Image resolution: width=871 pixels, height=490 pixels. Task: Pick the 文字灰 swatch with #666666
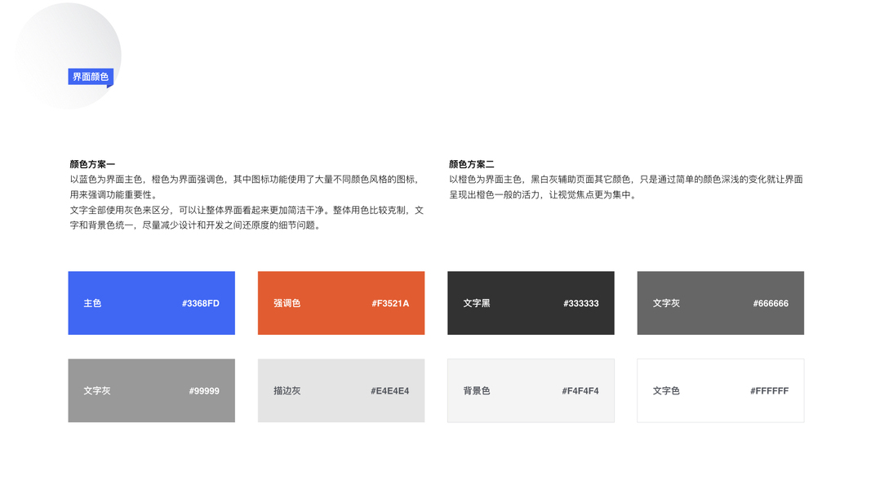(721, 303)
